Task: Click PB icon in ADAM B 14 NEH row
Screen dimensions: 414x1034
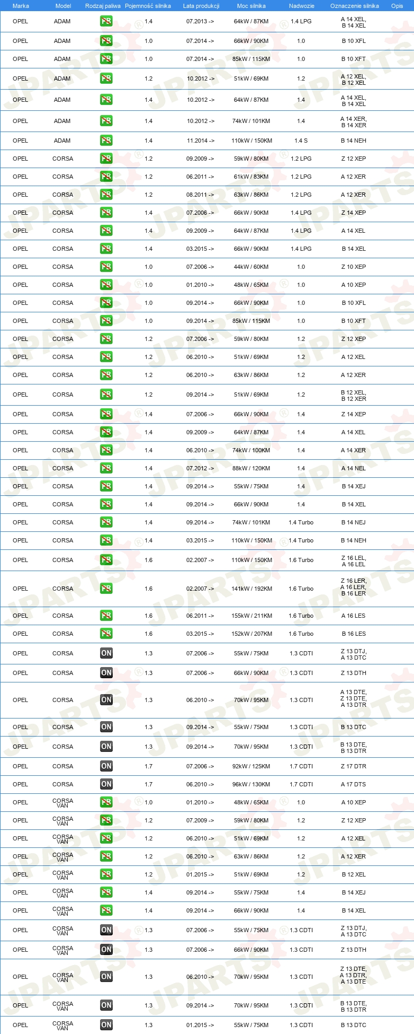Action: 106,141
